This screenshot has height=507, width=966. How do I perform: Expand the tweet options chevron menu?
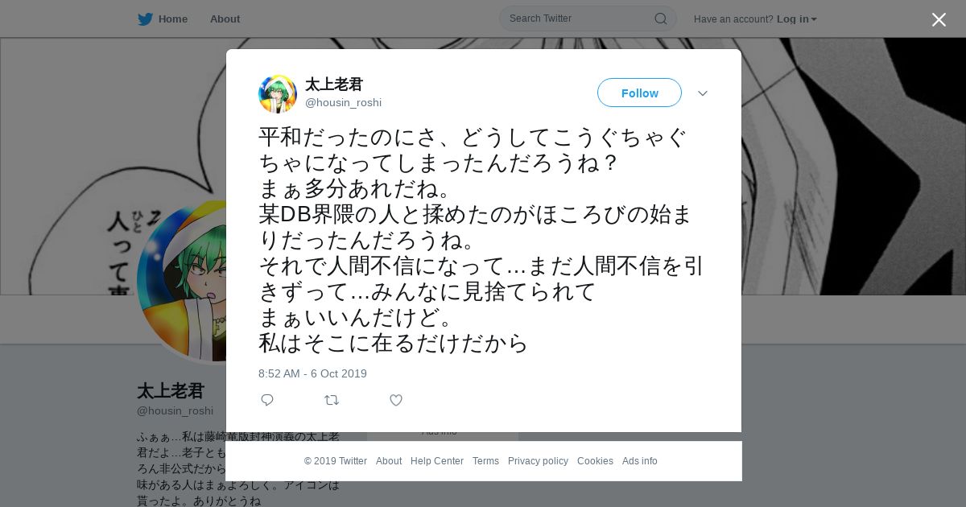[703, 93]
